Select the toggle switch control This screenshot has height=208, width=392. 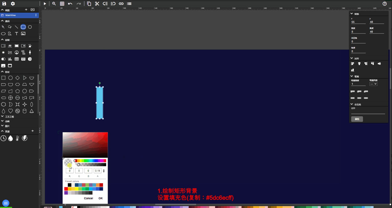point(3,59)
